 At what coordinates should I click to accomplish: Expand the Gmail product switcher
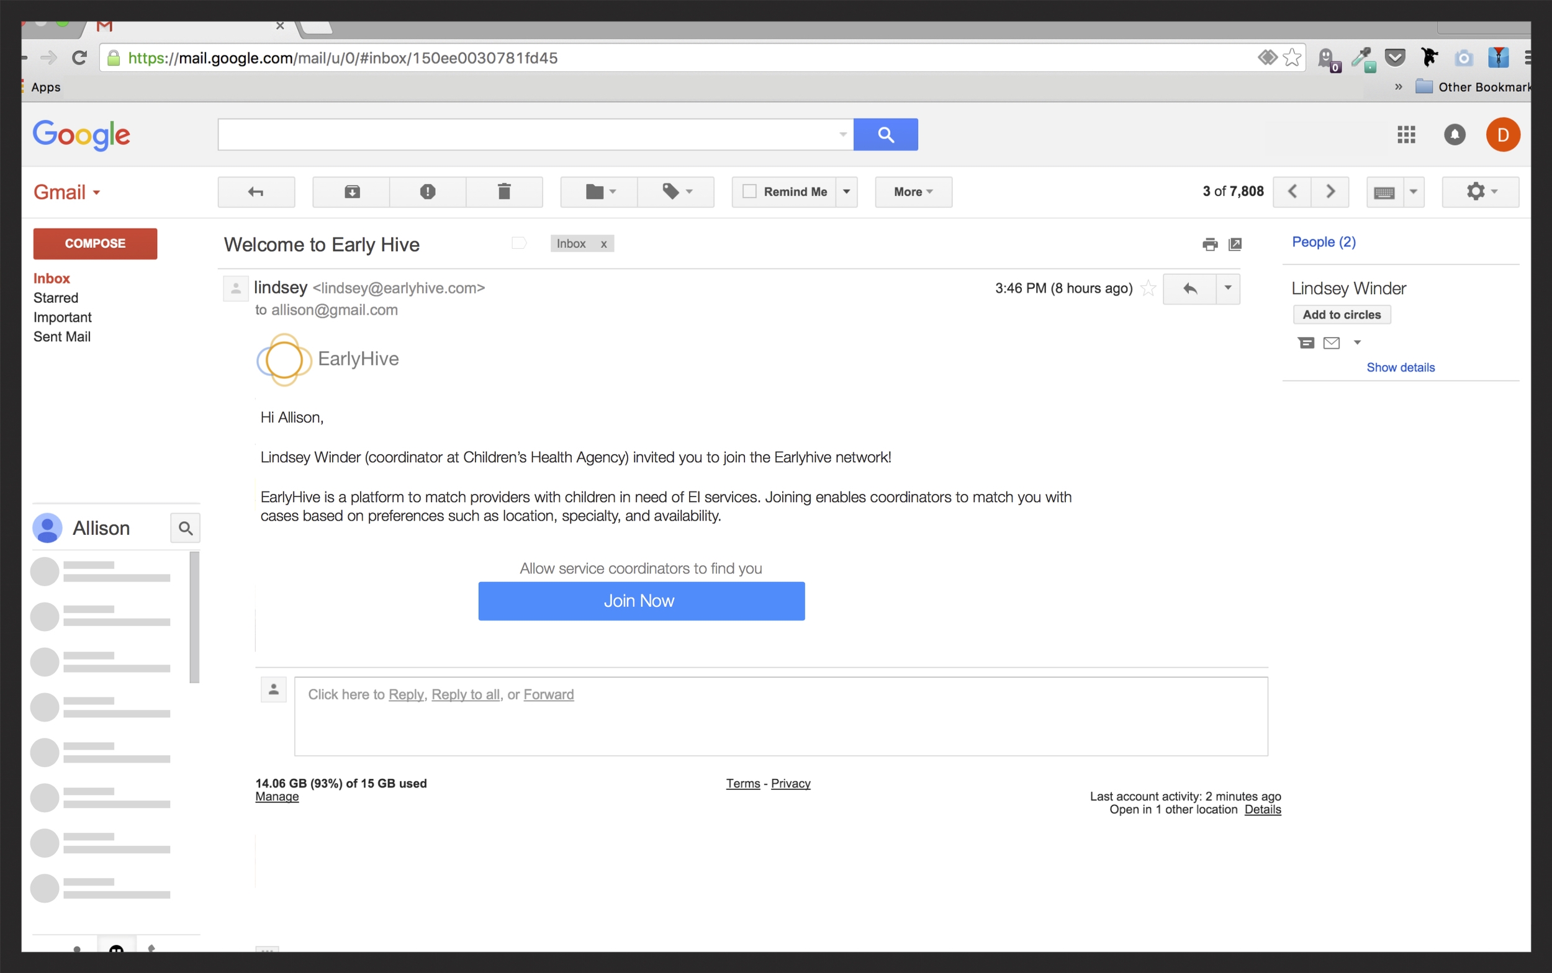67,192
